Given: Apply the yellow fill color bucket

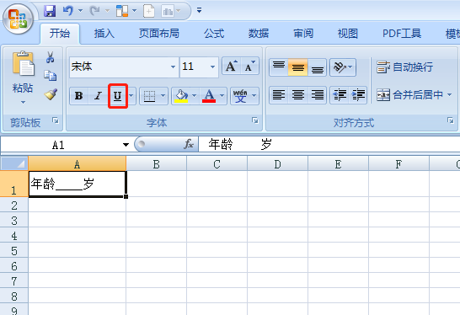Looking at the screenshot, I should pyautogui.click(x=181, y=96).
